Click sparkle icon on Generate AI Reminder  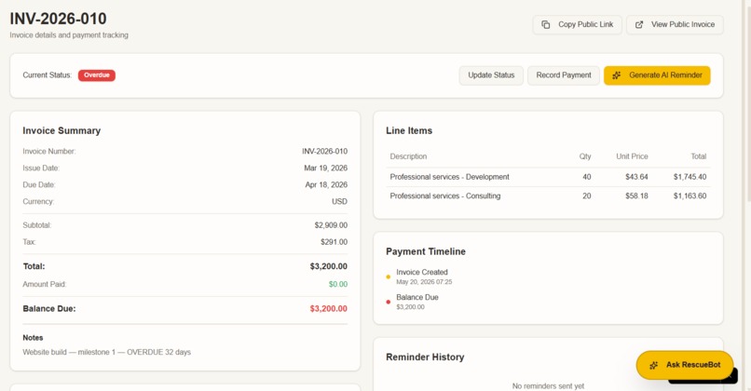pos(617,75)
